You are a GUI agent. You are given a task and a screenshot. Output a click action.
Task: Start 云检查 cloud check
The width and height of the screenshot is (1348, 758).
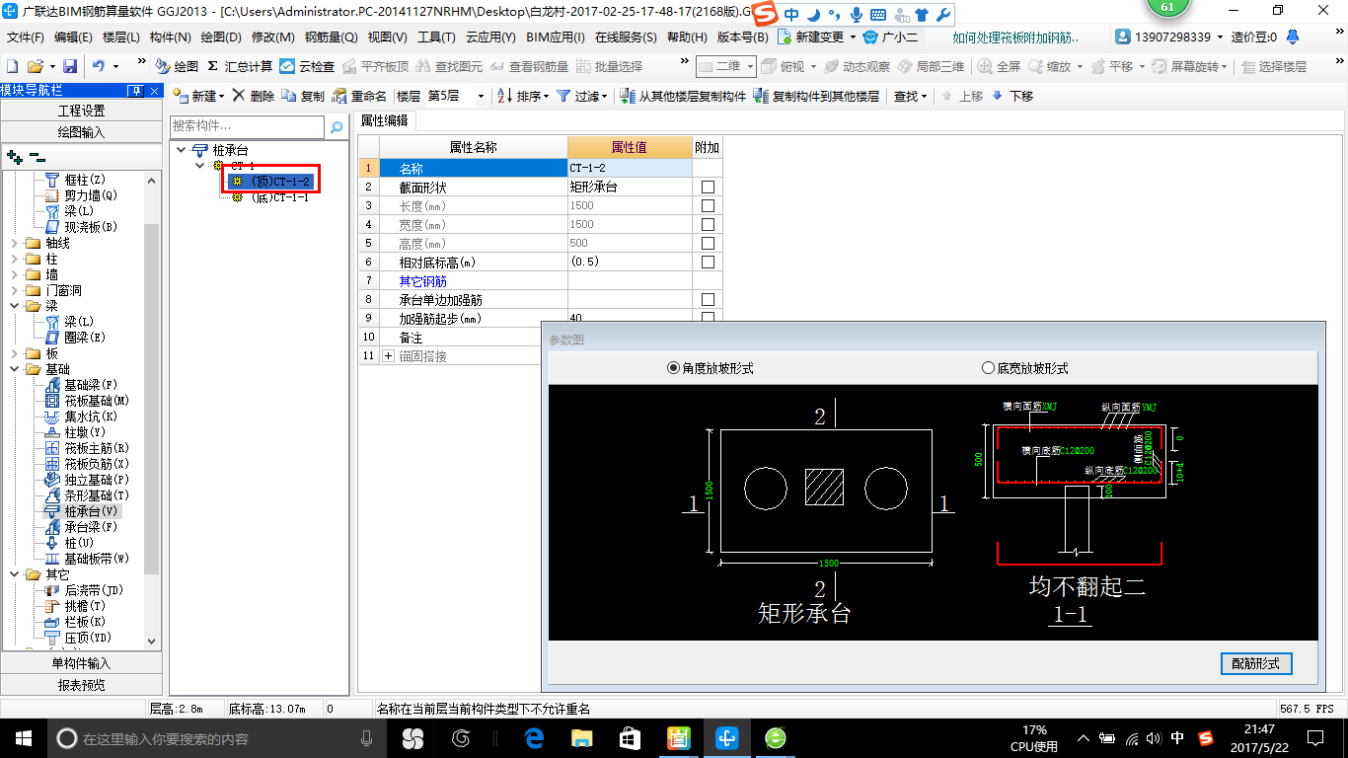click(x=307, y=66)
